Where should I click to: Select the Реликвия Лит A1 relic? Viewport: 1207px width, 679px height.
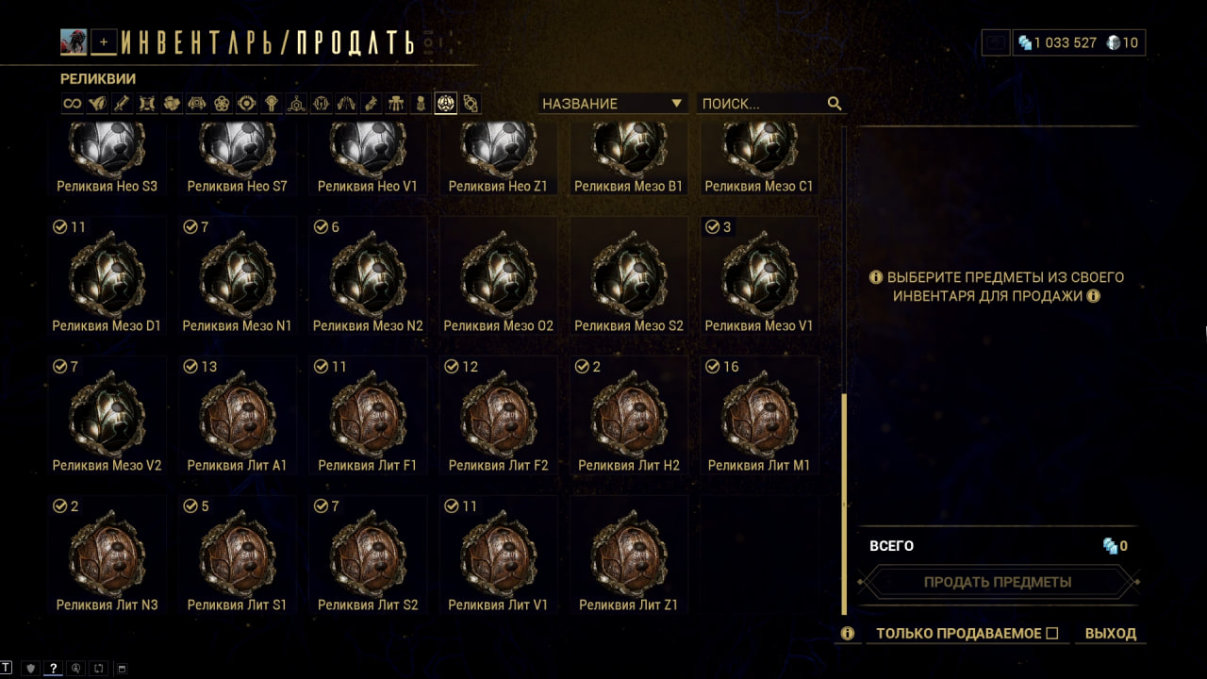pos(237,415)
